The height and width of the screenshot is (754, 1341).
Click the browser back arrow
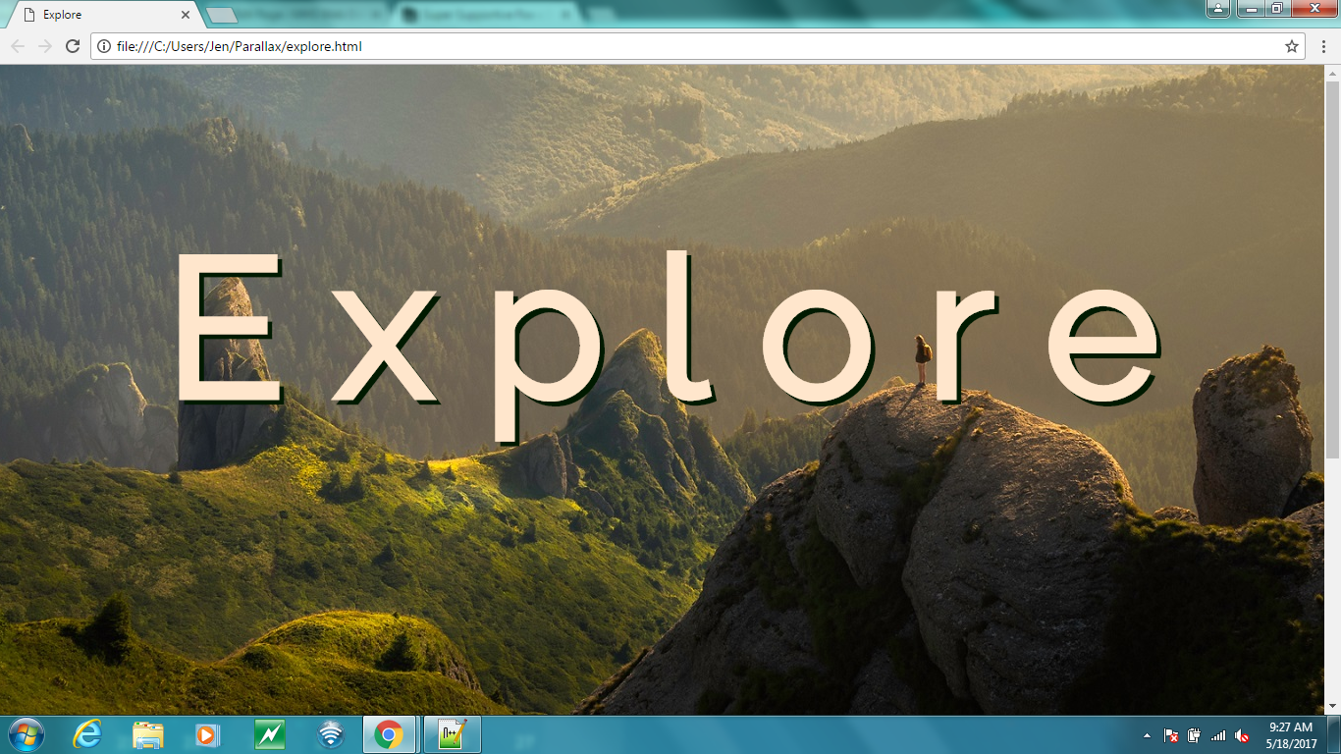[17, 46]
